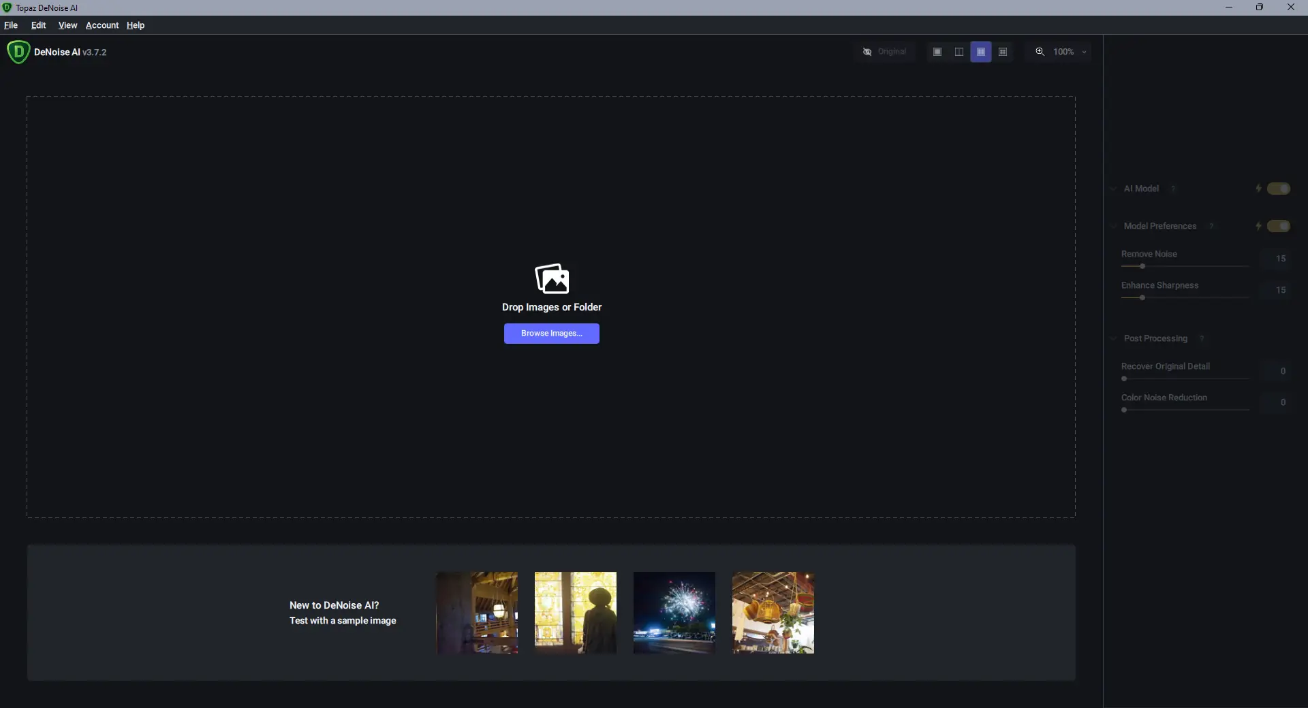This screenshot has width=1308, height=708.
Task: Toggle the AI Model auto switch
Action: (x=1279, y=189)
